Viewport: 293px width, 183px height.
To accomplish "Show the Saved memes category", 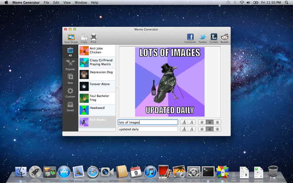I will click(70, 106).
